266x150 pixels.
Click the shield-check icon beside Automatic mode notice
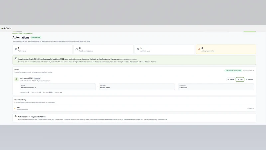[x=15, y=116]
